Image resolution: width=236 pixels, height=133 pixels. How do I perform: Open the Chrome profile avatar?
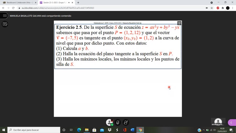pyautogui.click(x=228, y=8)
